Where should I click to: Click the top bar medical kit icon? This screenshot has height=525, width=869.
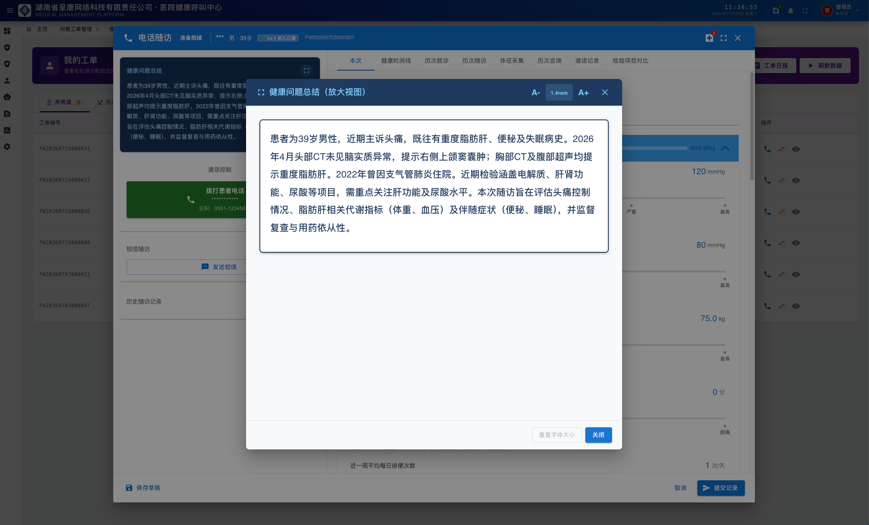point(776,11)
